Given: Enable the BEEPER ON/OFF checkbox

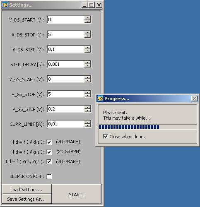Looking at the screenshot, I should point(49,176).
